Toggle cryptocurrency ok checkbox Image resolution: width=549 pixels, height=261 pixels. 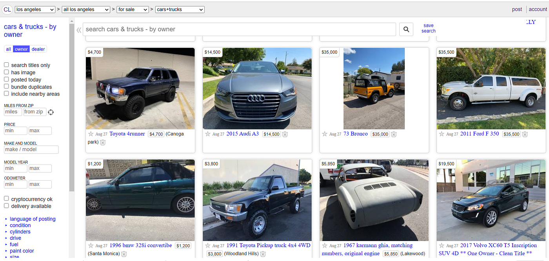pyautogui.click(x=6, y=199)
